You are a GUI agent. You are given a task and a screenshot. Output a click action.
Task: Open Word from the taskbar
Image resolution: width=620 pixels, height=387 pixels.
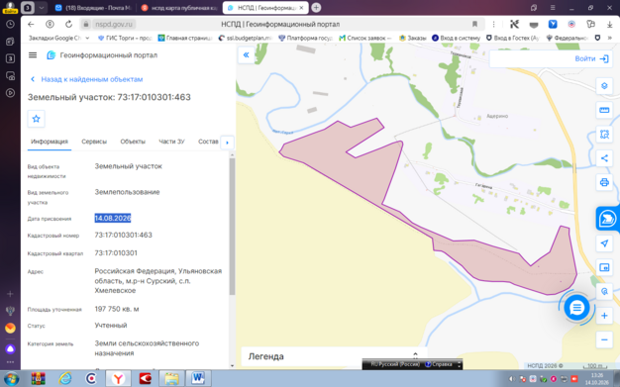[x=198, y=379]
